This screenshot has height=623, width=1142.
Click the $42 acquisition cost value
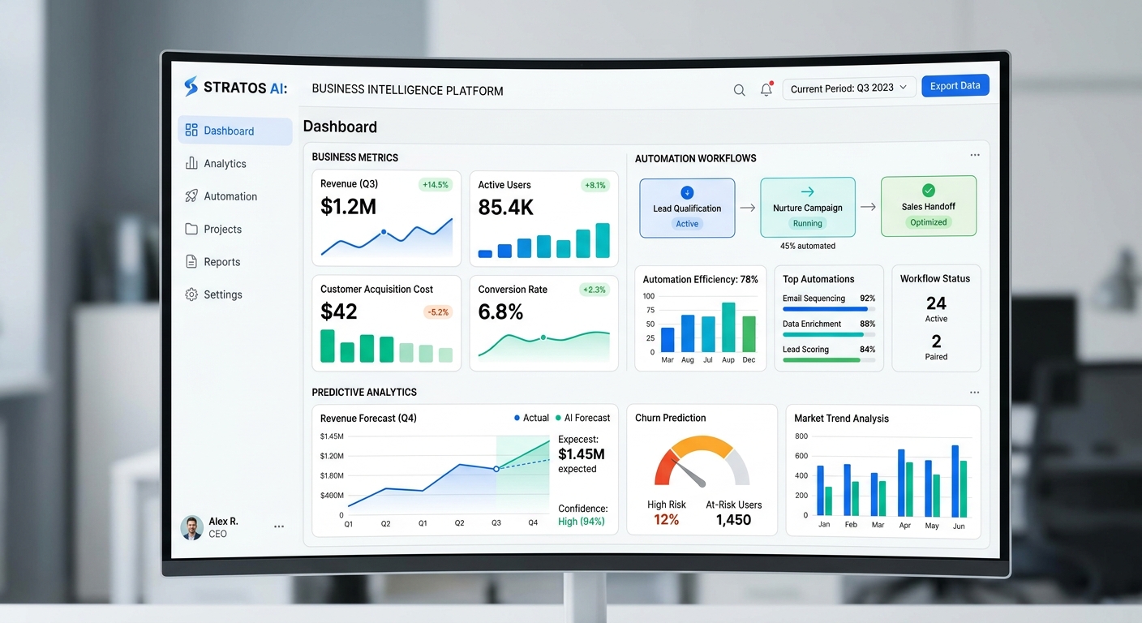coord(339,311)
